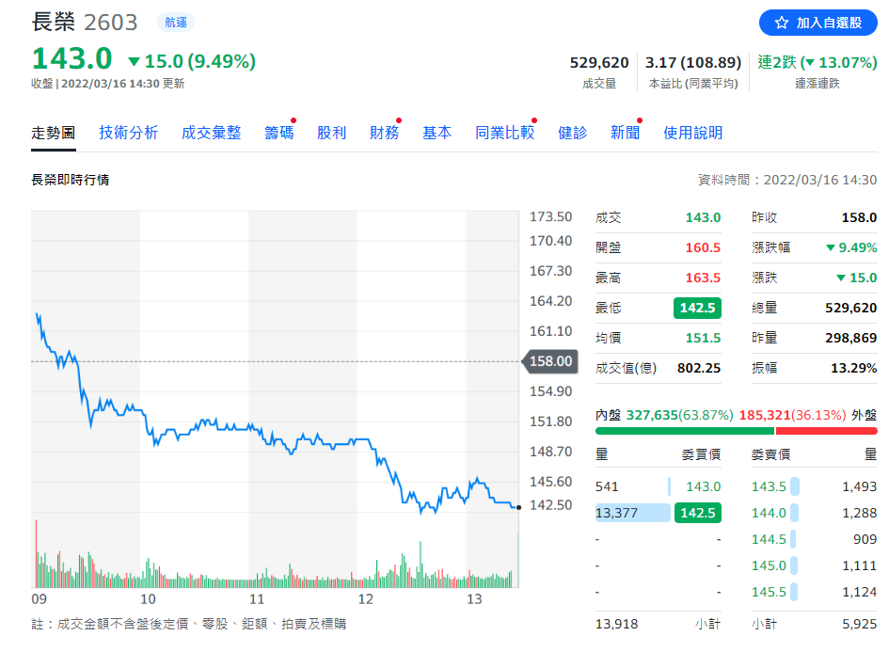Select the 走勢圖 tab
Image resolution: width=889 pixels, height=652 pixels.
(x=54, y=133)
